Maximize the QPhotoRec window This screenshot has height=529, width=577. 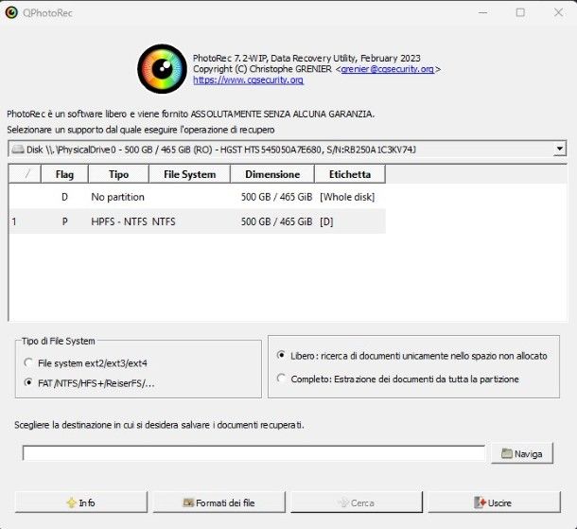520,12
